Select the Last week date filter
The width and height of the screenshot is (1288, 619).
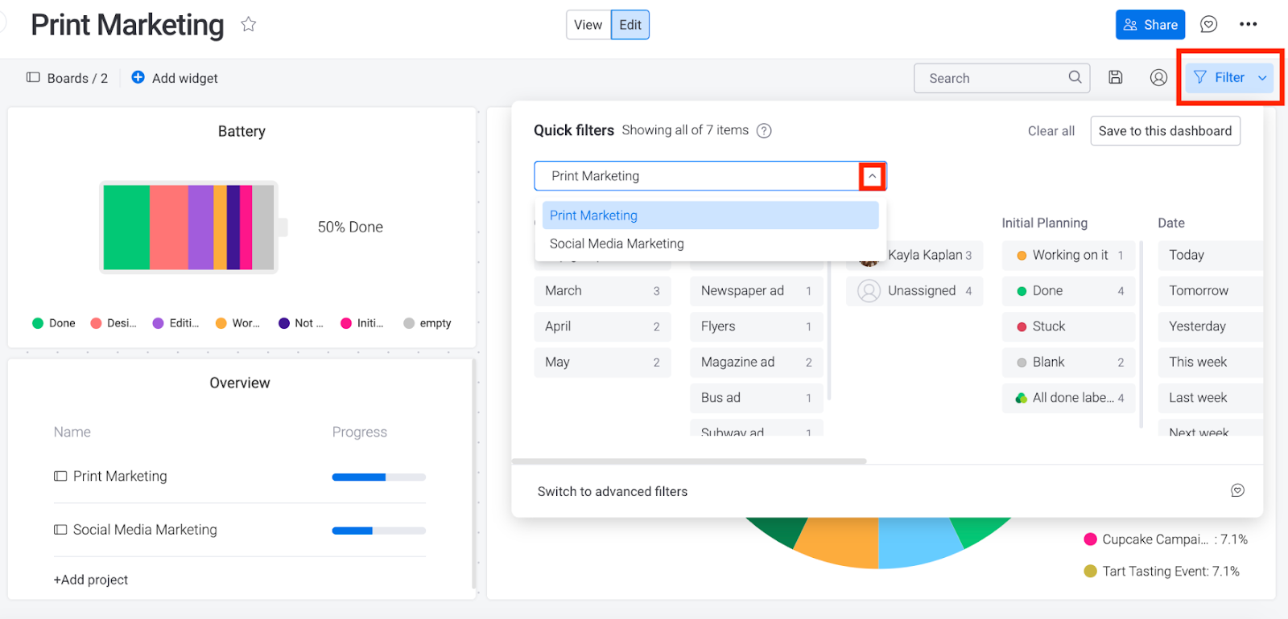tap(1211, 398)
